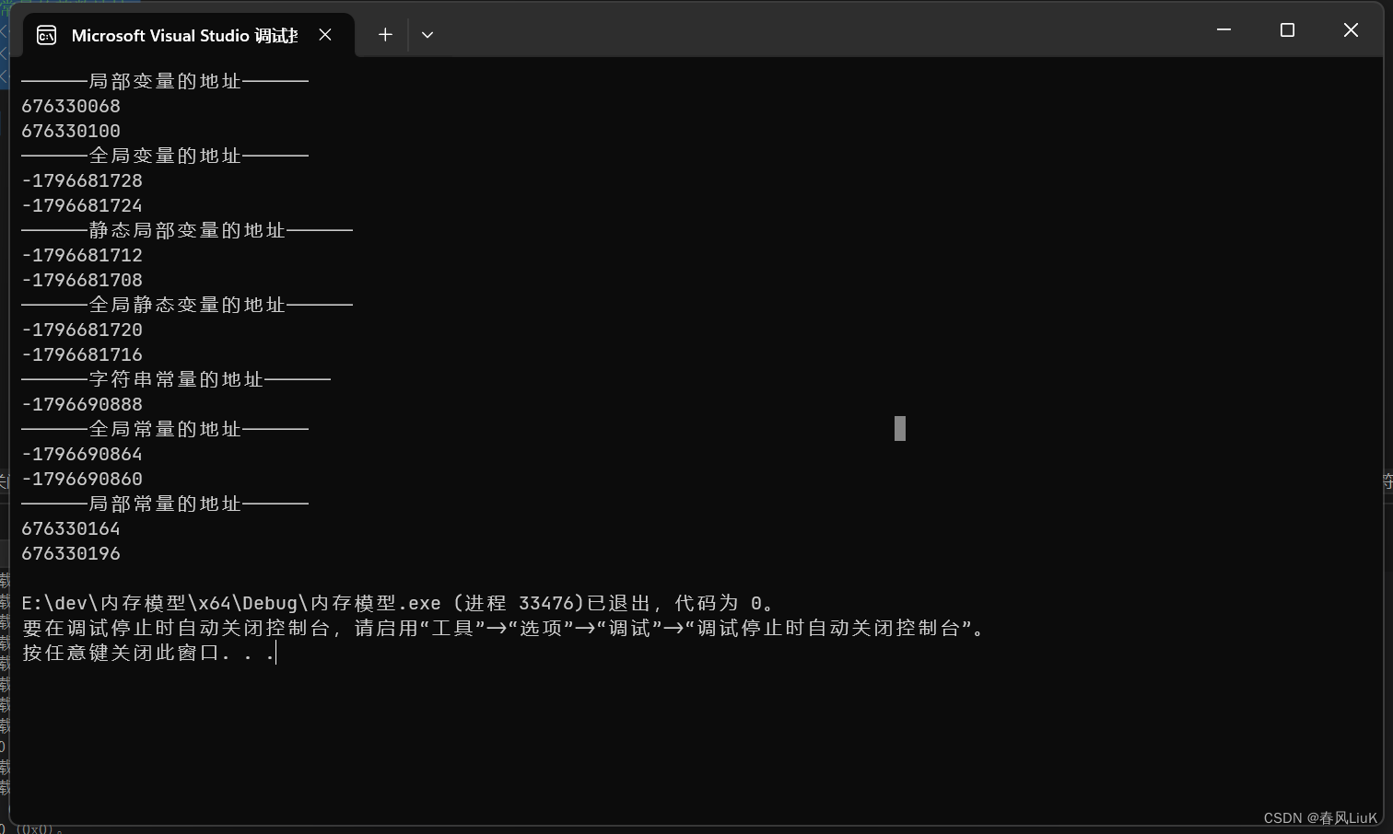
Task: Click the address 676330068
Action: point(71,106)
